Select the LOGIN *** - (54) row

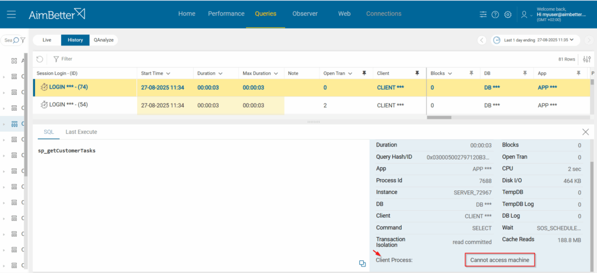(311, 105)
